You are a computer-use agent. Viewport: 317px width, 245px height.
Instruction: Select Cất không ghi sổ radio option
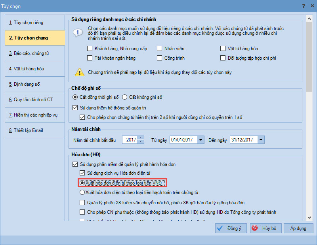[x=124, y=97]
